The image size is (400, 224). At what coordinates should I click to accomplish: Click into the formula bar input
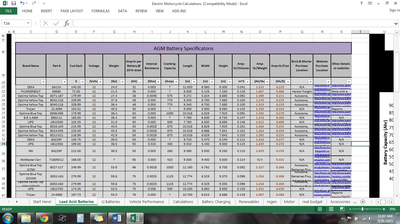pos(233,23)
